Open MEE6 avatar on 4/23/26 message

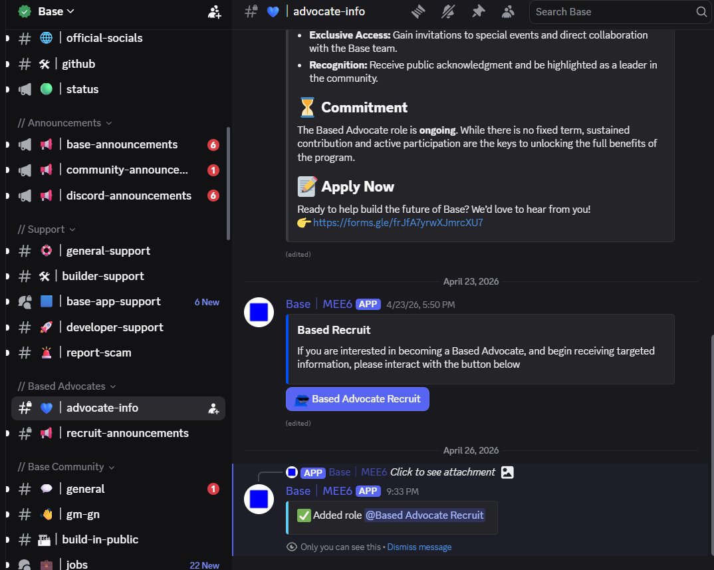259,313
